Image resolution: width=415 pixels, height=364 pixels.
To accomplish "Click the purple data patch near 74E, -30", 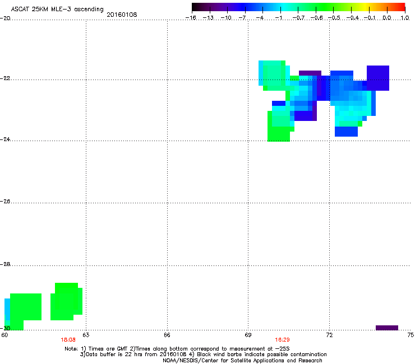I will [x=387, y=328].
